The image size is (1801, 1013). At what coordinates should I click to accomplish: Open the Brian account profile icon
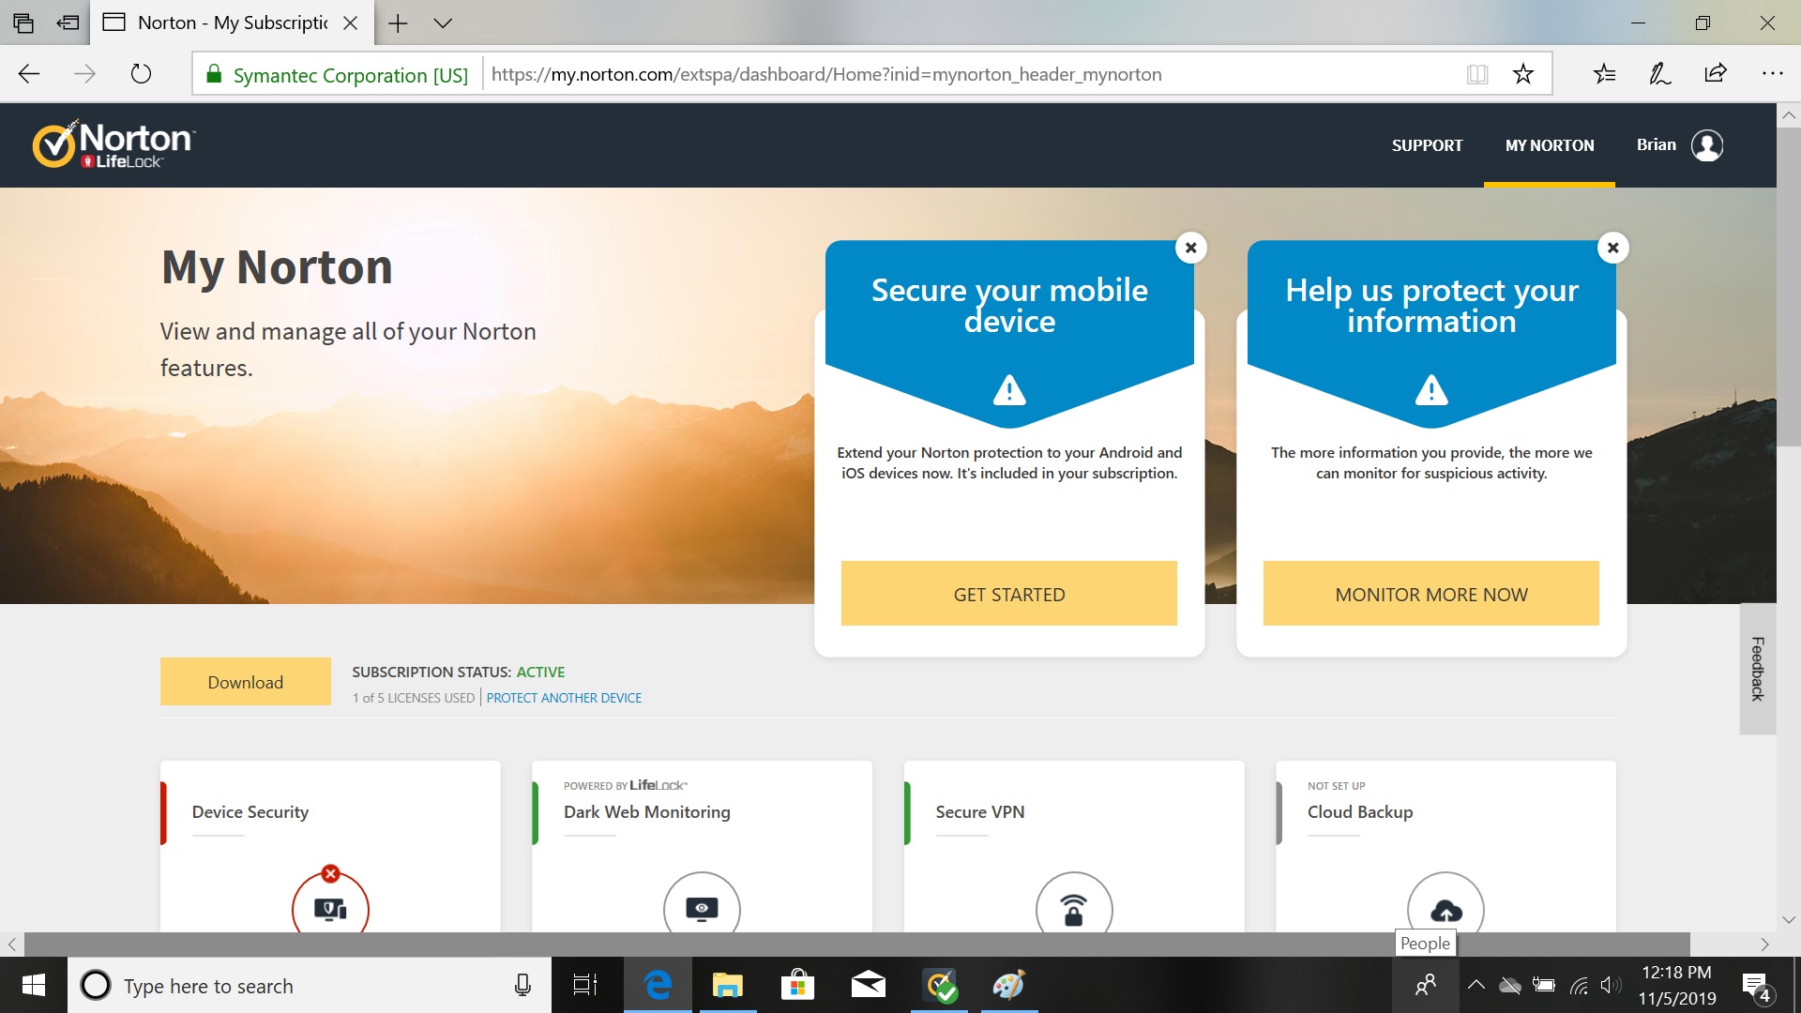1706,145
